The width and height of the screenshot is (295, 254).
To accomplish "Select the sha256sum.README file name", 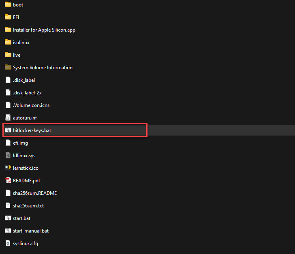I will click(x=35, y=193).
